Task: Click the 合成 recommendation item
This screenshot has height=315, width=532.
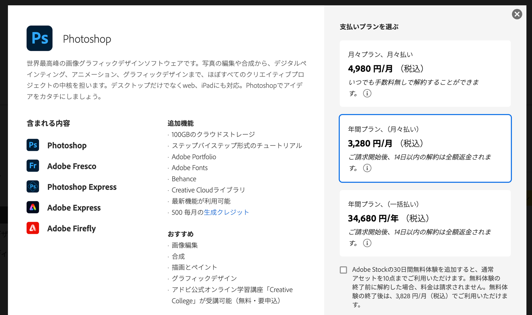Action: 178,256
